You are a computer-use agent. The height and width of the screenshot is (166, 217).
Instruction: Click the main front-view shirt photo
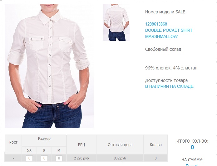(x=49, y=66)
